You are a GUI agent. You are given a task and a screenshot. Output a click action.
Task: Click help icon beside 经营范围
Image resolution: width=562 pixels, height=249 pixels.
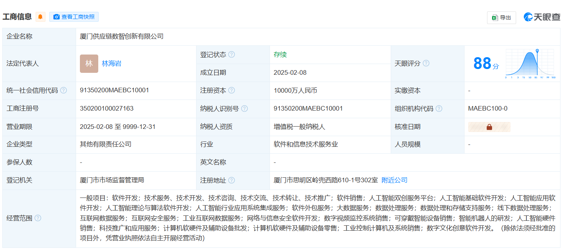[38, 218]
